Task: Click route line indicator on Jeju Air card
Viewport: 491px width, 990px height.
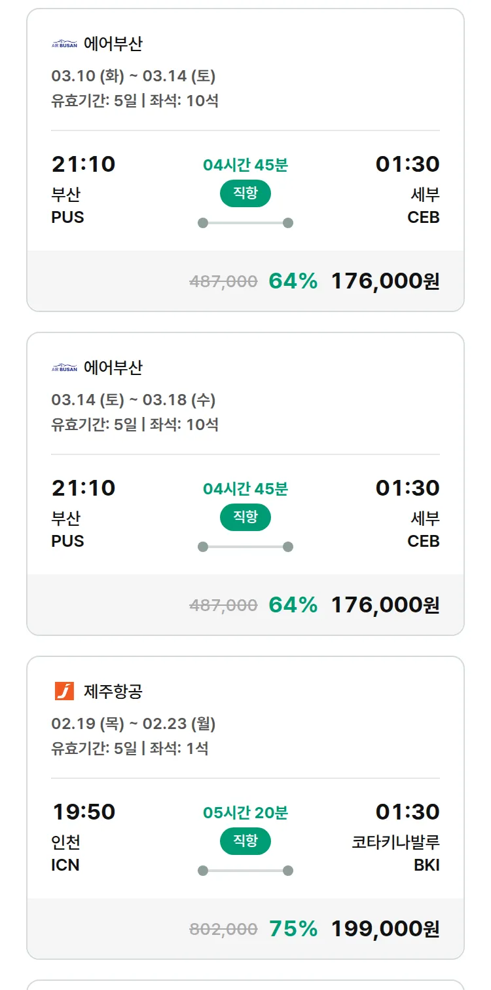Action: click(x=245, y=871)
